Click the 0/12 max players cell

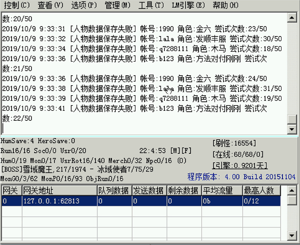[261, 201]
